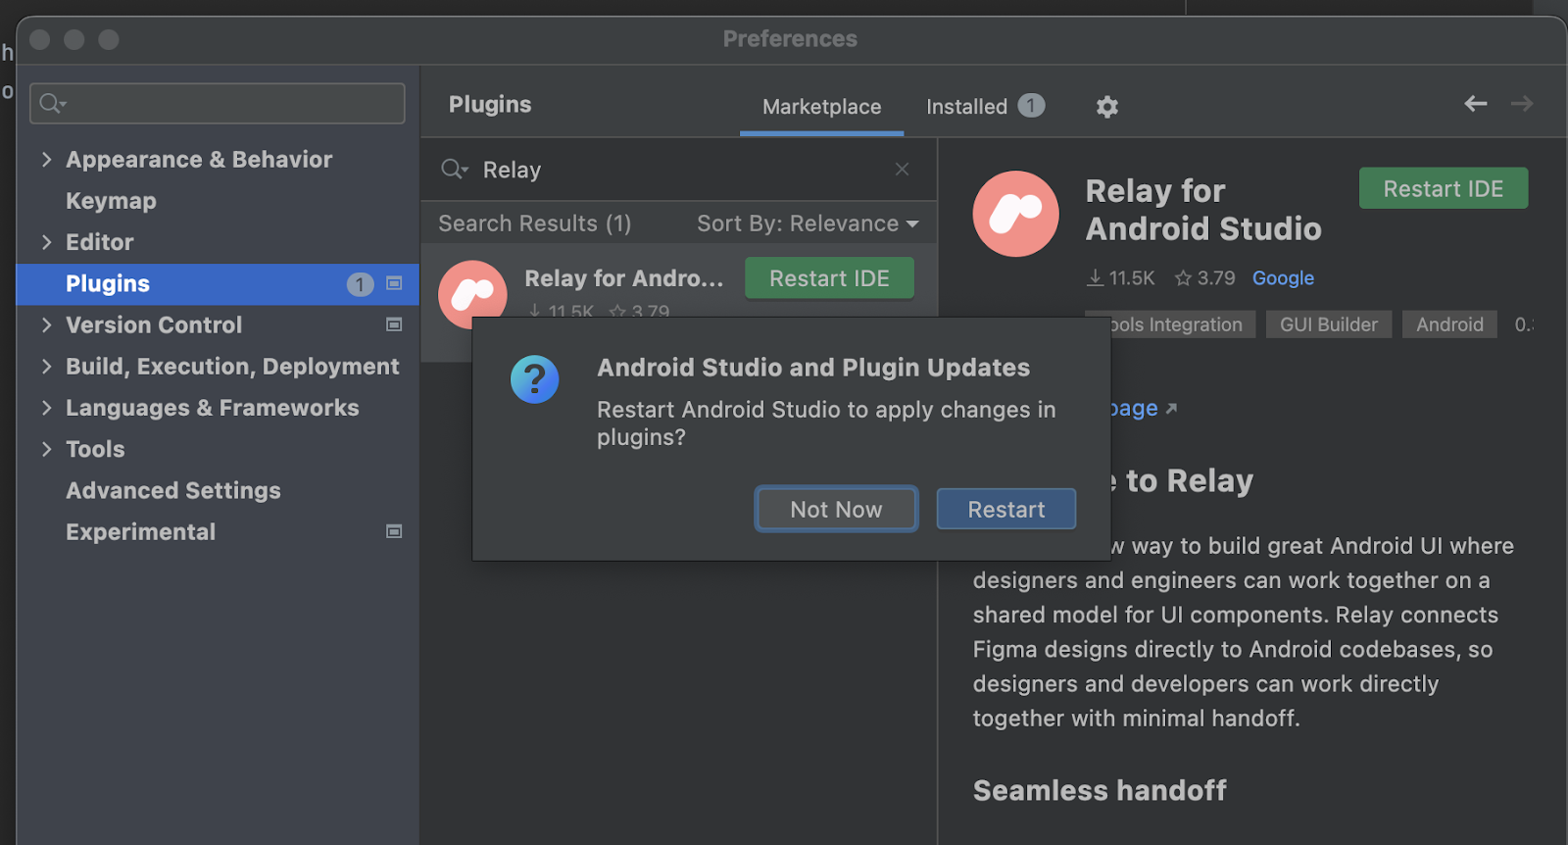Expand the Tools settings section
Viewport: 1568px width, 845px height.
click(46, 448)
